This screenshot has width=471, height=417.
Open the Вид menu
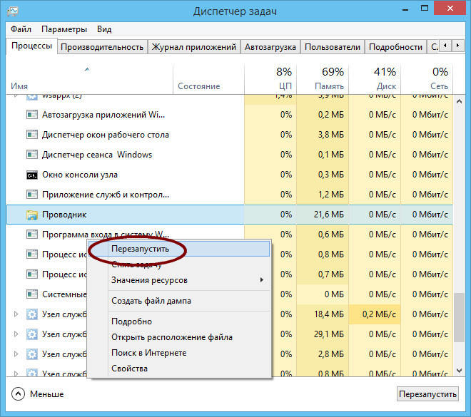coord(104,29)
